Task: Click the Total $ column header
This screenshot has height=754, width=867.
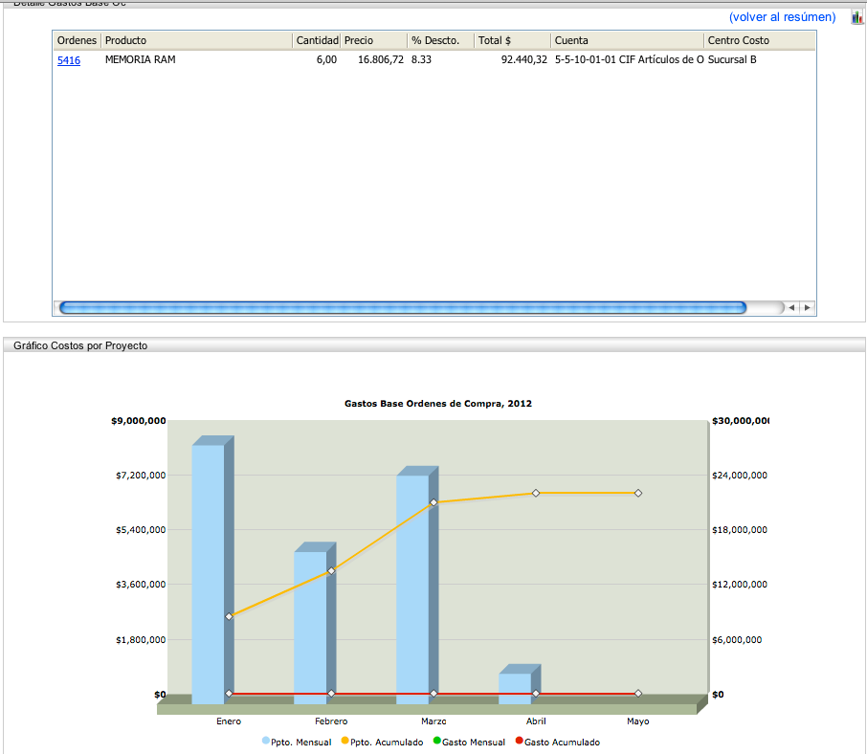Action: pos(513,40)
